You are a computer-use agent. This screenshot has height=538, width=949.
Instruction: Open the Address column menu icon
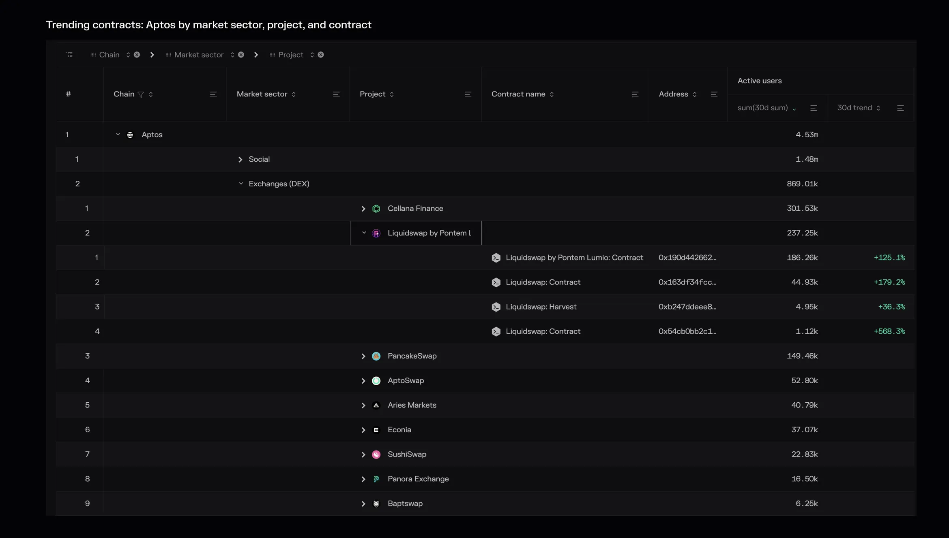coord(714,94)
